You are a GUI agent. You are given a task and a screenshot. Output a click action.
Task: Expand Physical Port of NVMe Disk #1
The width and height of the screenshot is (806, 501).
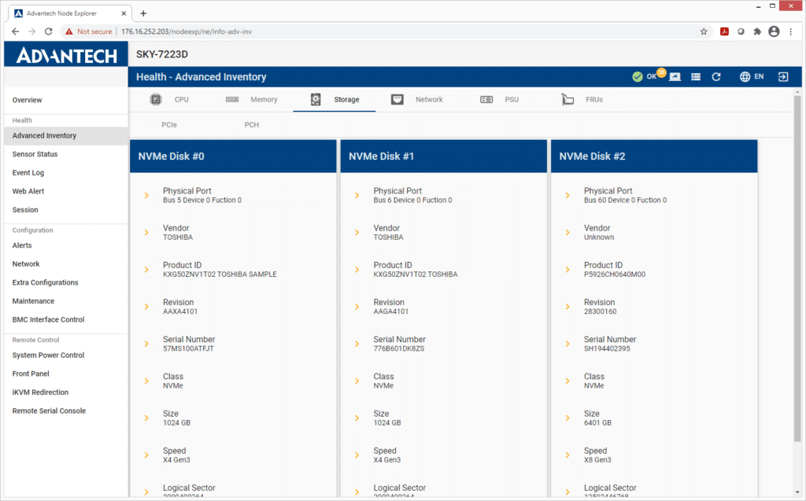click(x=357, y=195)
